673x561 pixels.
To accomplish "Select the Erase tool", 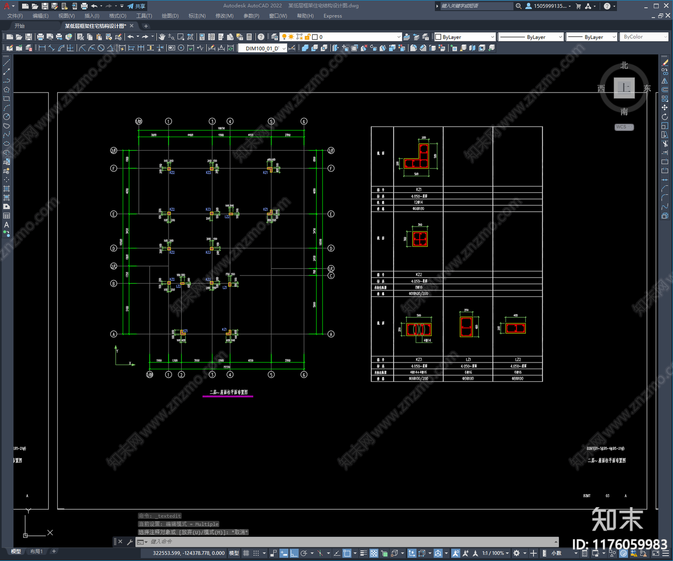I will click(x=665, y=63).
